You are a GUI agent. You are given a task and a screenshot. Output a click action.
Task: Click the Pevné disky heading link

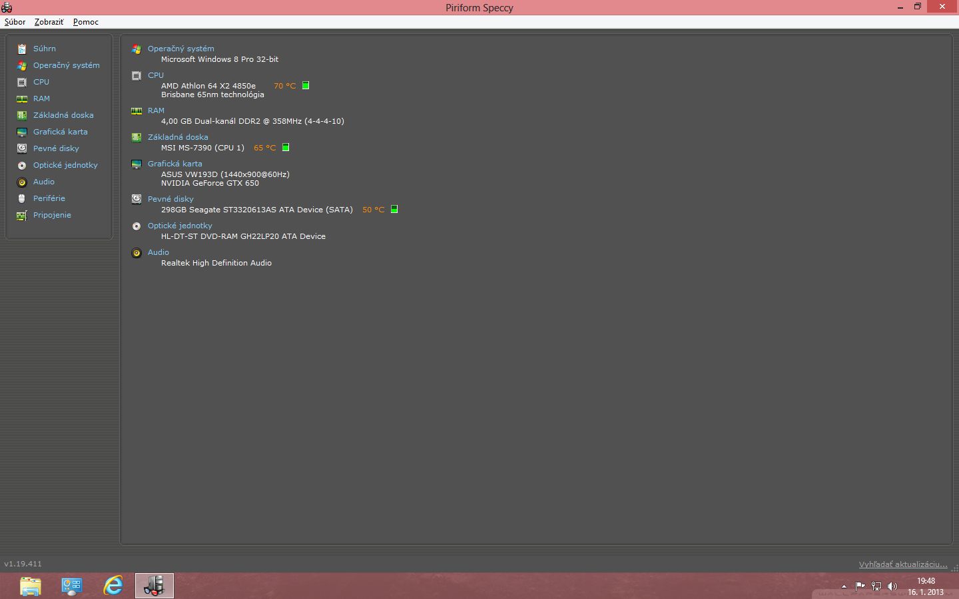point(170,199)
